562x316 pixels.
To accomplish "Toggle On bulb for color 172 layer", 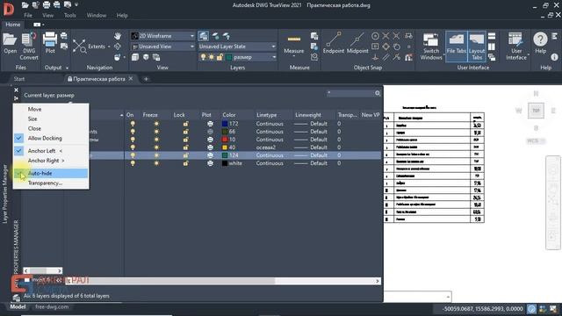I will (x=133, y=124).
